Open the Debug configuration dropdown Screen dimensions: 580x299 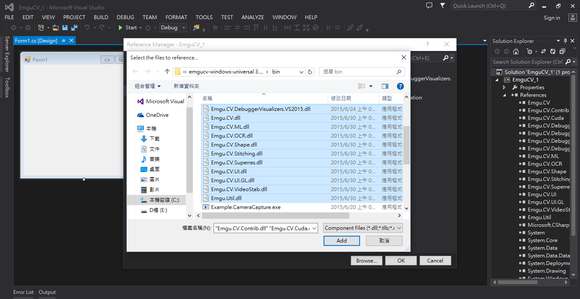click(183, 27)
